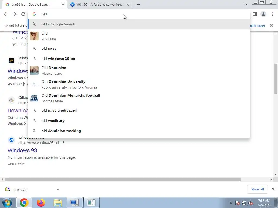
Task: Click the magnifier next to 'old dominion tracking'
Action: point(34,131)
